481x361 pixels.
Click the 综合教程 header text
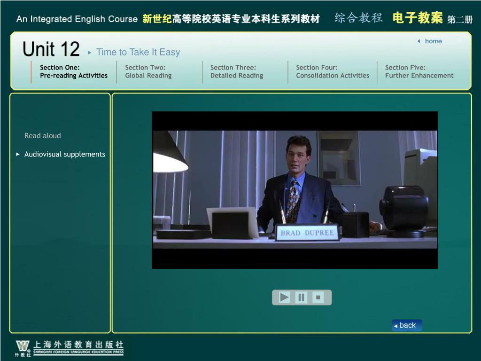[358, 18]
